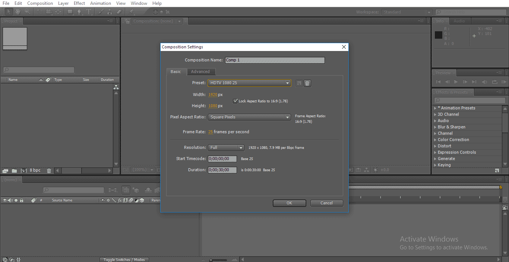Click the delete preset trash icon

pos(307,83)
